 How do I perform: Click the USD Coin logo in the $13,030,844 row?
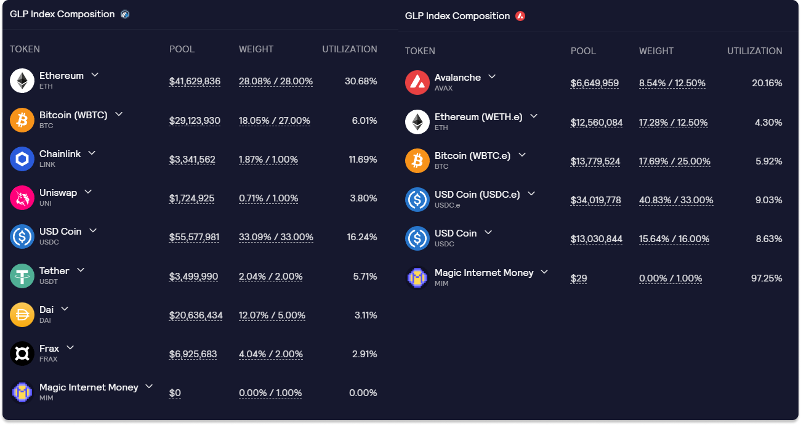tap(417, 238)
